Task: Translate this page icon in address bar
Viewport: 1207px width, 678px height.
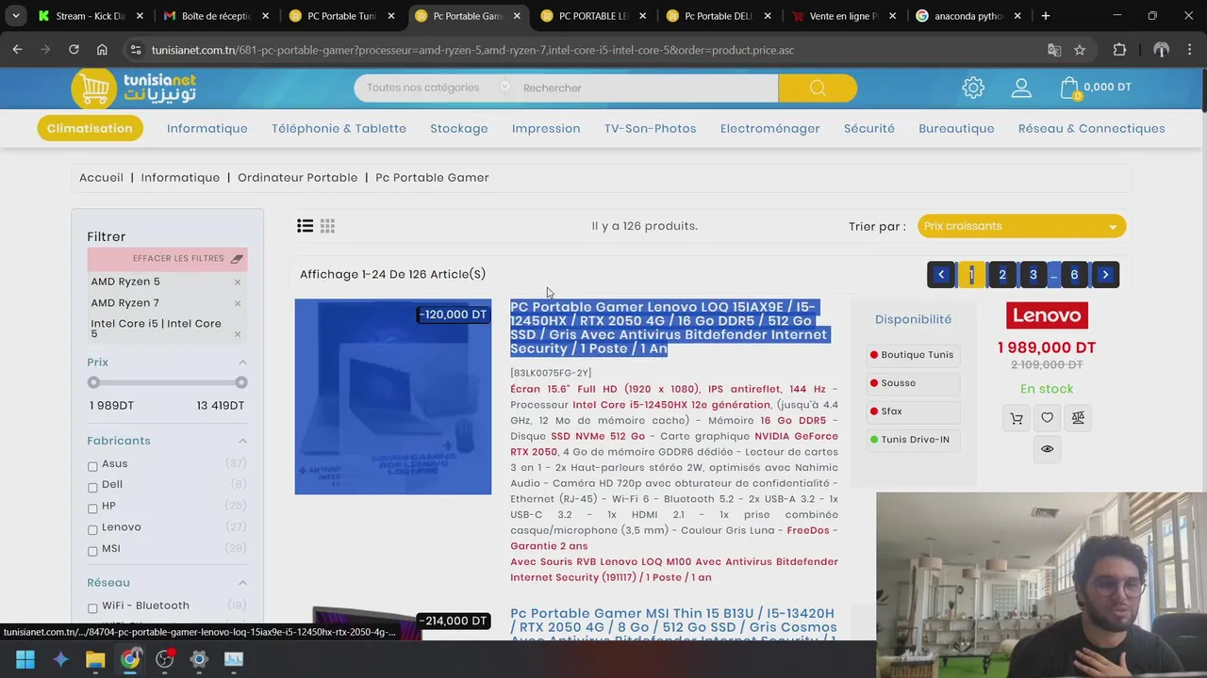Action: pyautogui.click(x=1054, y=50)
